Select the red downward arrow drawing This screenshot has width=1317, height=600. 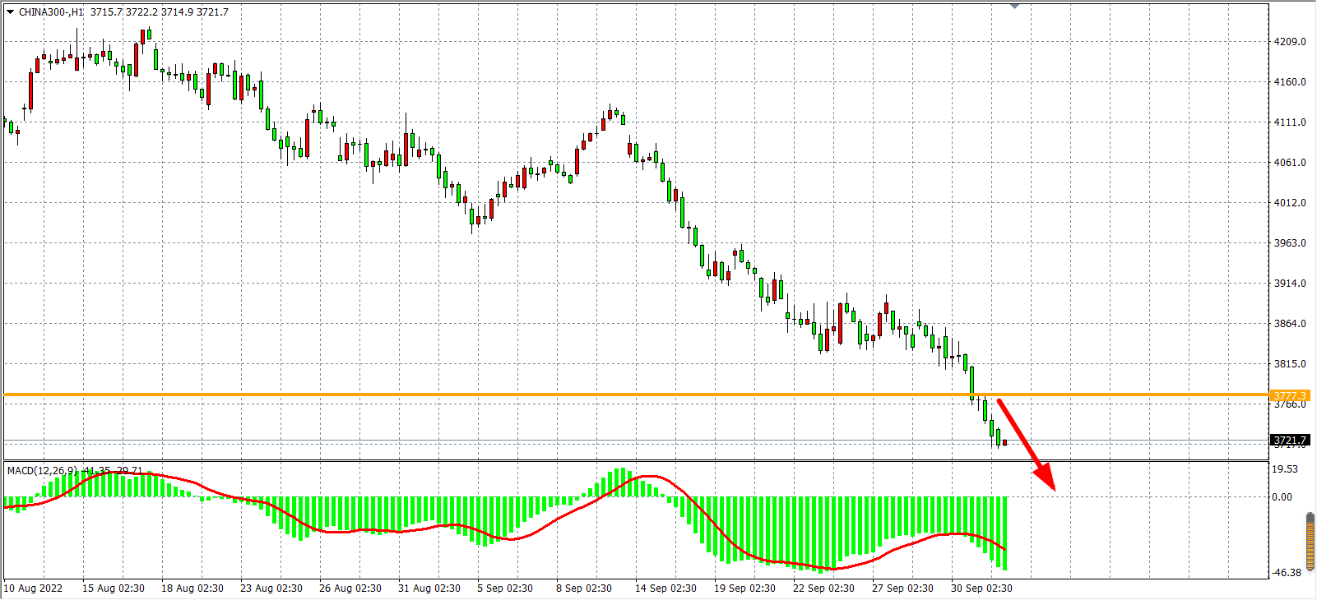1025,444
